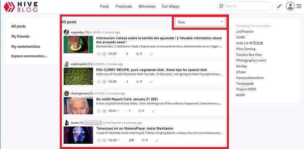The height and width of the screenshot is (149, 304).
Task: Select My communities in the sidebar
Action: click(26, 46)
